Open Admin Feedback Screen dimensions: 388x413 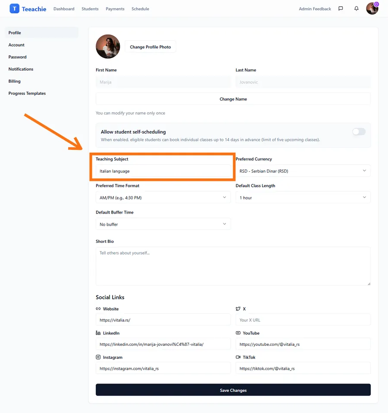point(315,8)
